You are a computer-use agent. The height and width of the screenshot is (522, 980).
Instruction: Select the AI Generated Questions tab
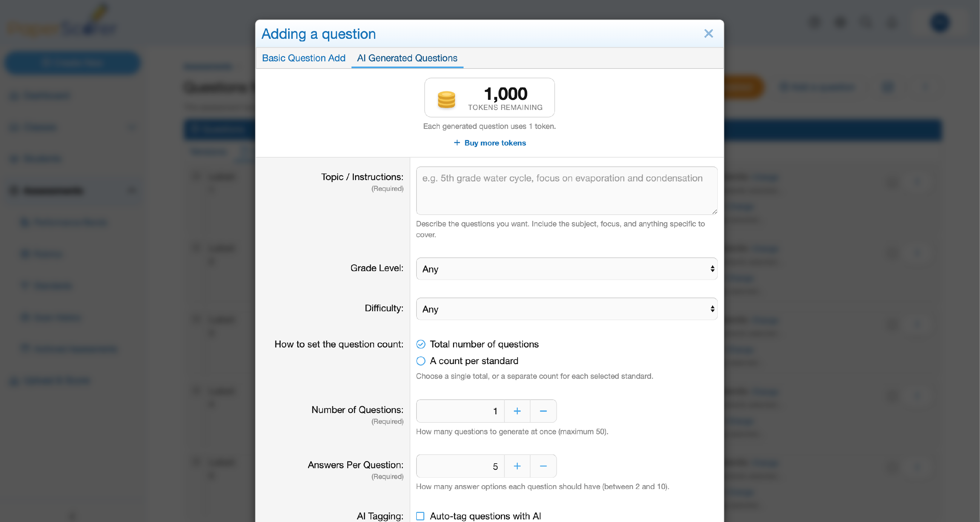pyautogui.click(x=407, y=58)
